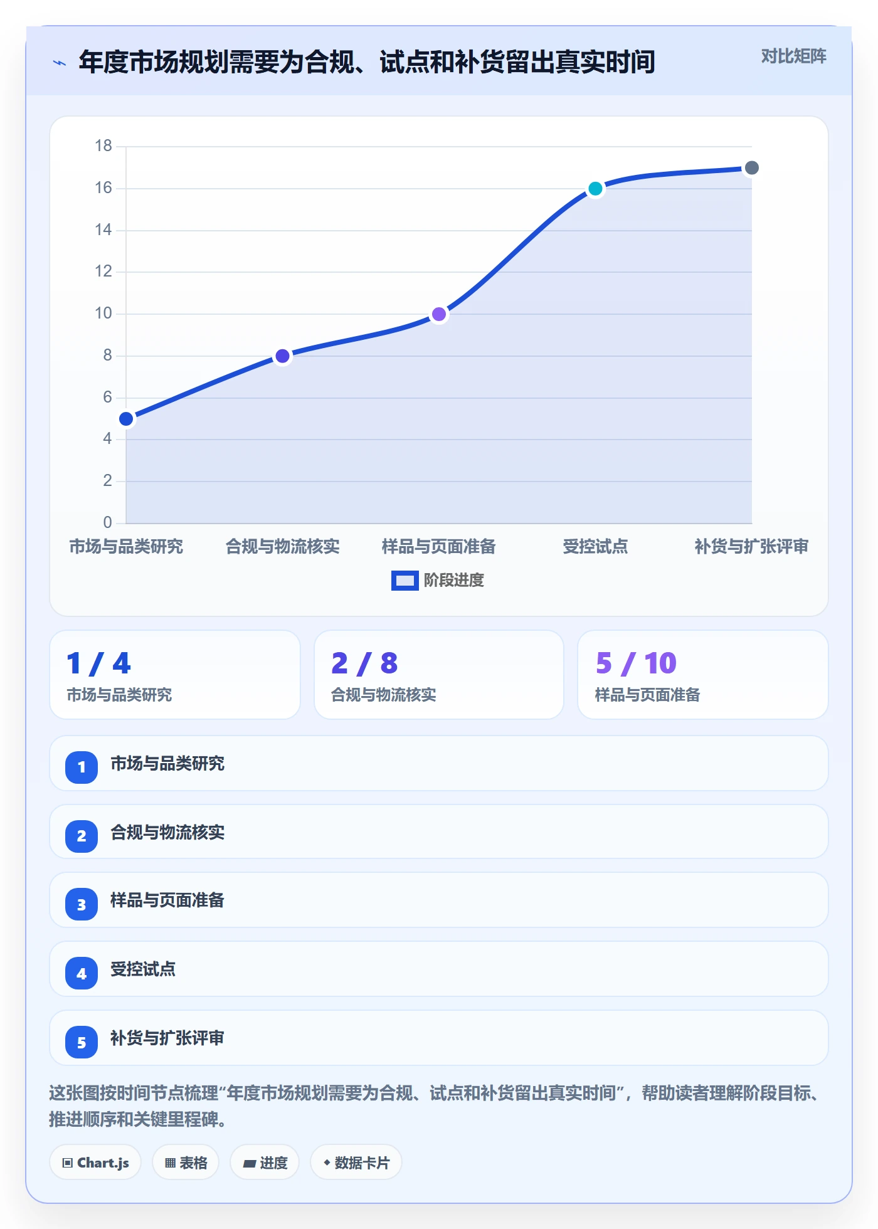Click step badge number 2

82,836
